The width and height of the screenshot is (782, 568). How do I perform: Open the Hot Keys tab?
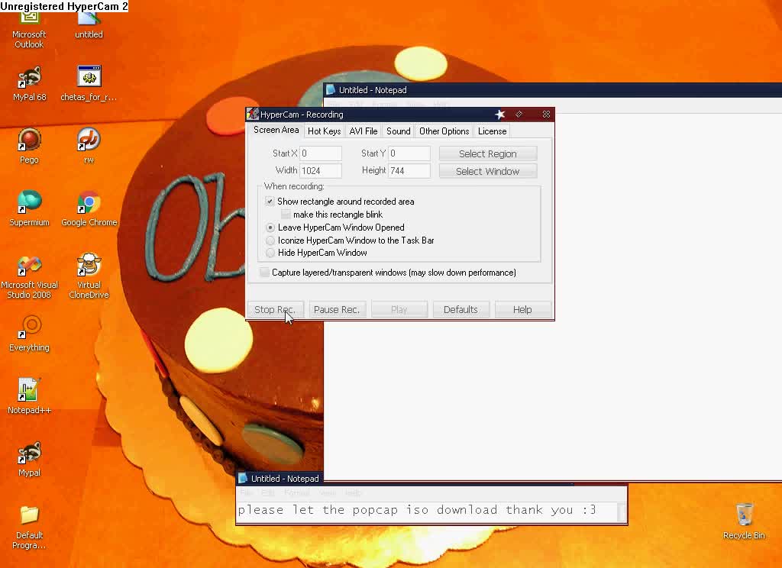point(324,131)
